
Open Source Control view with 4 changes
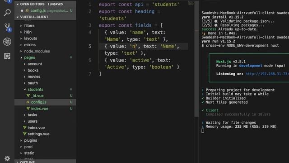click(7, 27)
